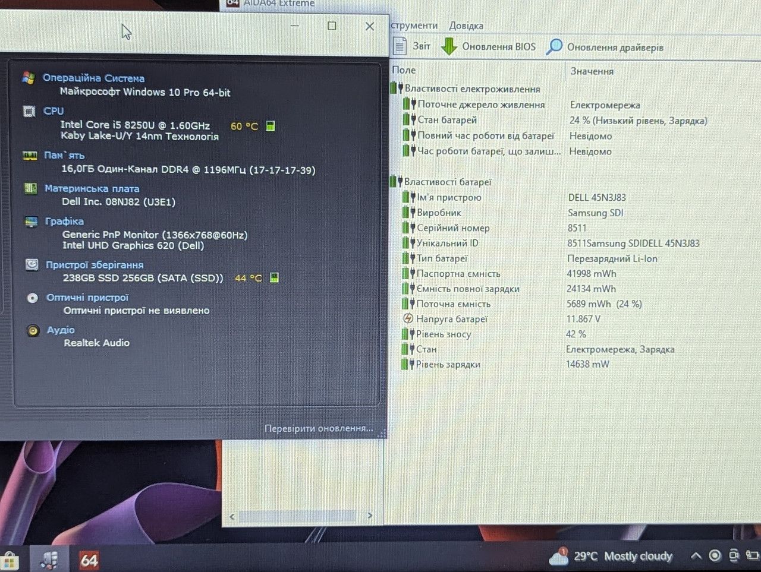Select the Поточне джерело живлення row
The image size is (761, 572).
481,105
